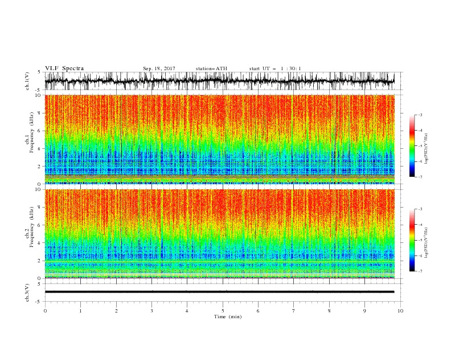This screenshot has height=349, width=451.
Task: Click the "VLF Spectra" plot title
Action: click(x=64, y=68)
